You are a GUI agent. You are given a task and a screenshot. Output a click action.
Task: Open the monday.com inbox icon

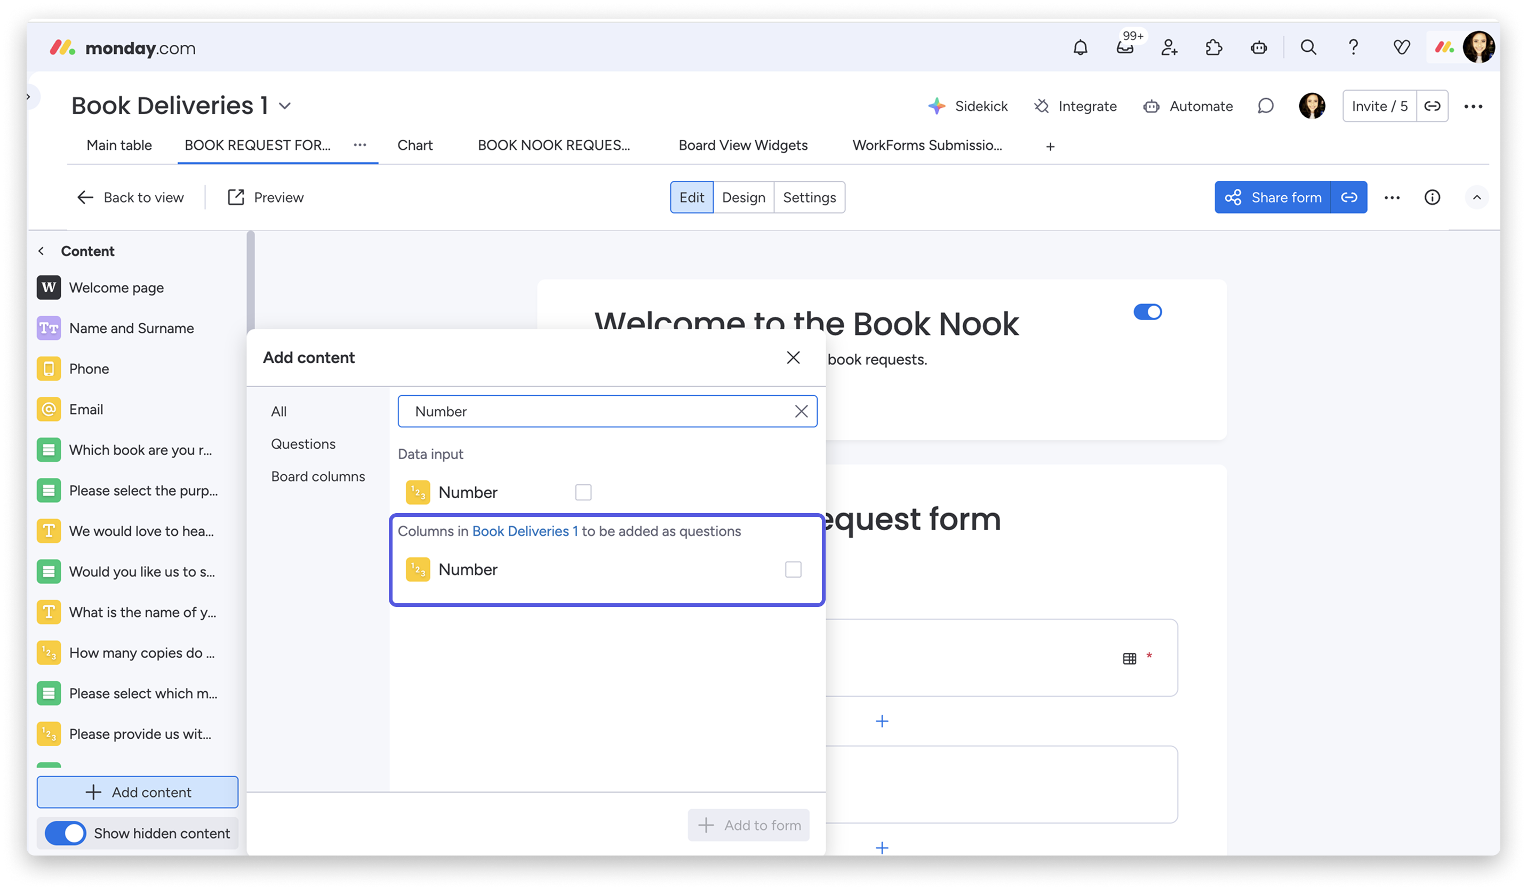(x=1126, y=48)
